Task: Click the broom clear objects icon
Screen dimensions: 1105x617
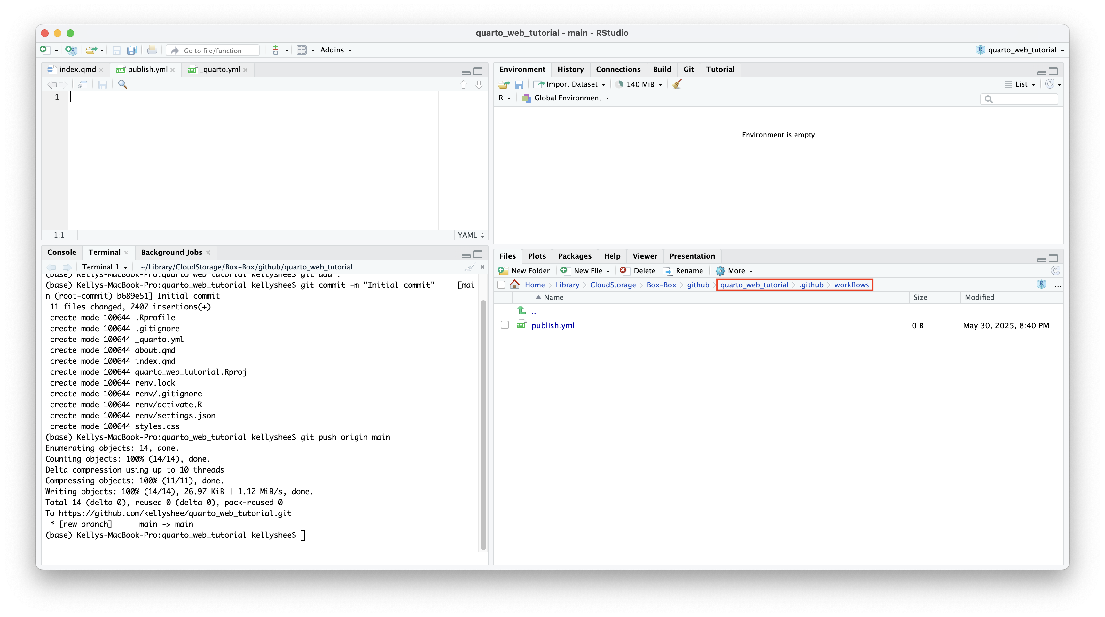Action: (x=677, y=84)
